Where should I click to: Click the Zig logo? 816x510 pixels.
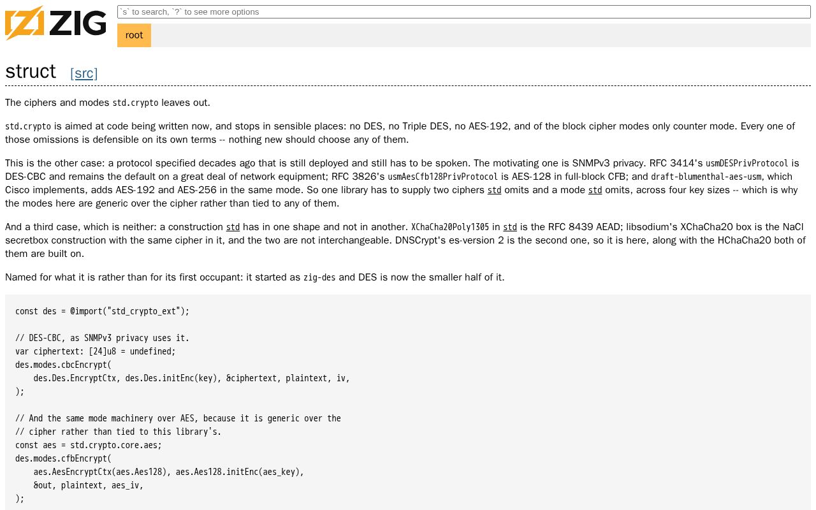click(55, 23)
